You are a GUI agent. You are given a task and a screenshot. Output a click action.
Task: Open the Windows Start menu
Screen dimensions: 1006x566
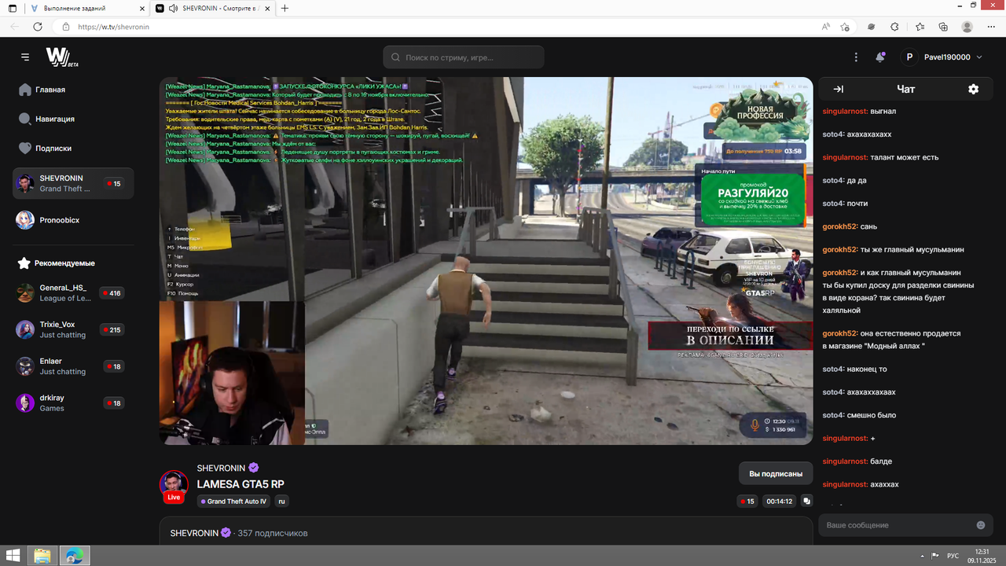tap(13, 556)
